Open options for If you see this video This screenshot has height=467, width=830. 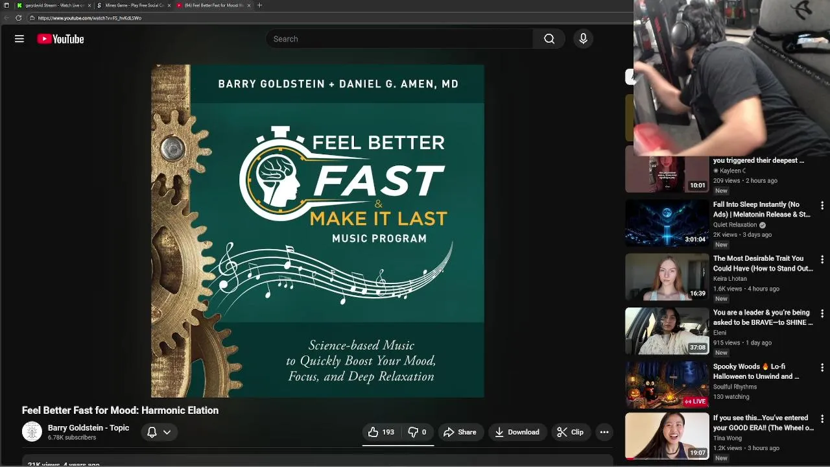pos(822,418)
